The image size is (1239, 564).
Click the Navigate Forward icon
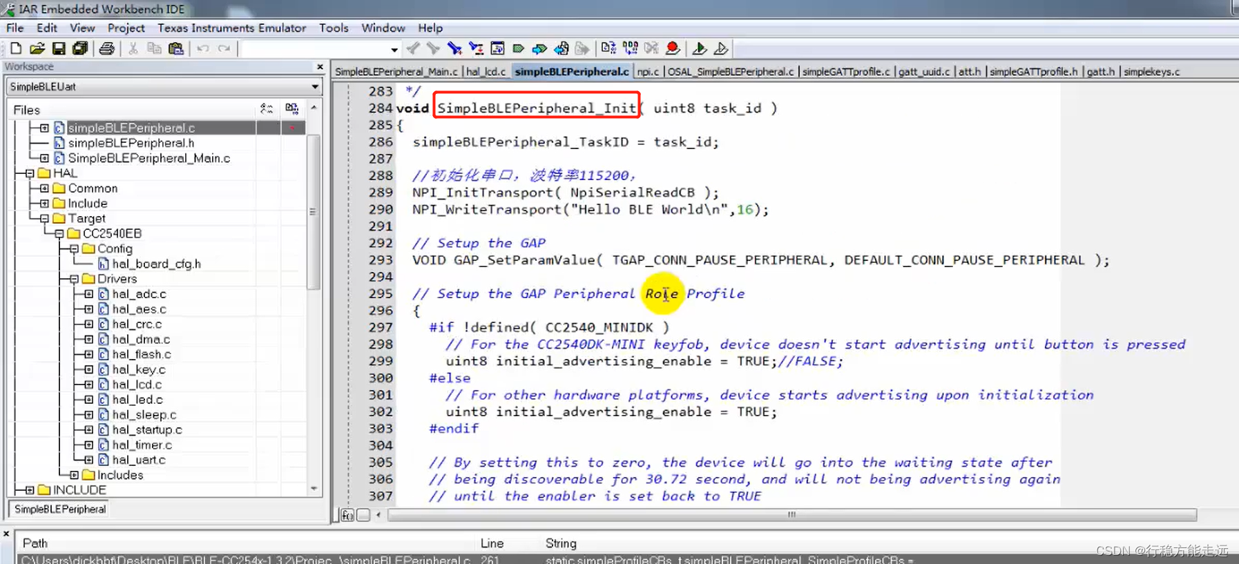582,48
